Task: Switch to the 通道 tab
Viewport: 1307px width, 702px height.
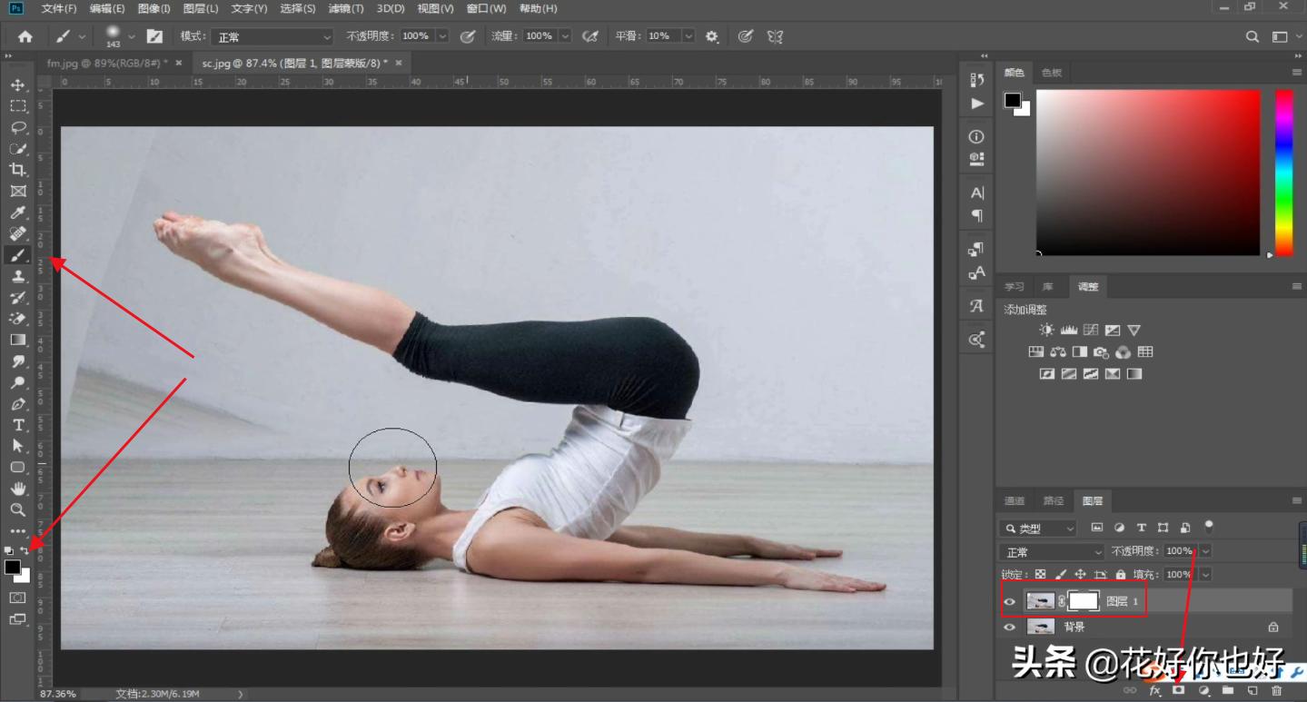Action: click(x=1015, y=500)
